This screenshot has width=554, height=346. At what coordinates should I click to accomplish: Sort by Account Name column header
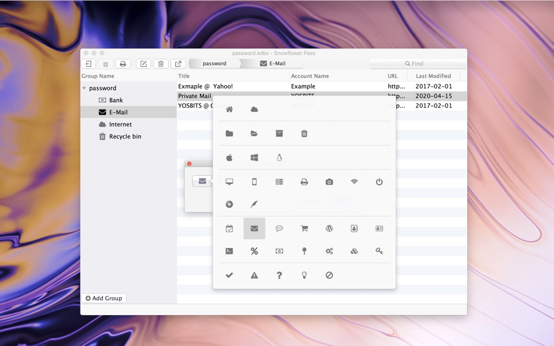coord(338,76)
